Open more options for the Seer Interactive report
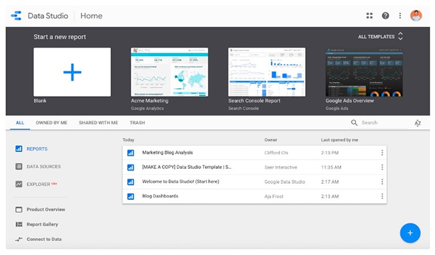The height and width of the screenshot is (255, 435). pos(382,167)
